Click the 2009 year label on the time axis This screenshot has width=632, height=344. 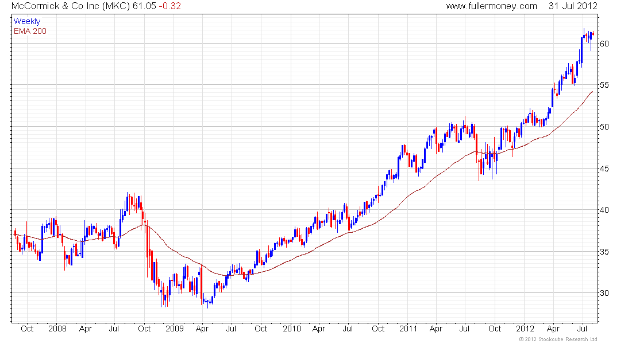coord(175,329)
